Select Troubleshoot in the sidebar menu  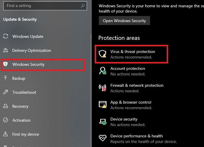24,92
